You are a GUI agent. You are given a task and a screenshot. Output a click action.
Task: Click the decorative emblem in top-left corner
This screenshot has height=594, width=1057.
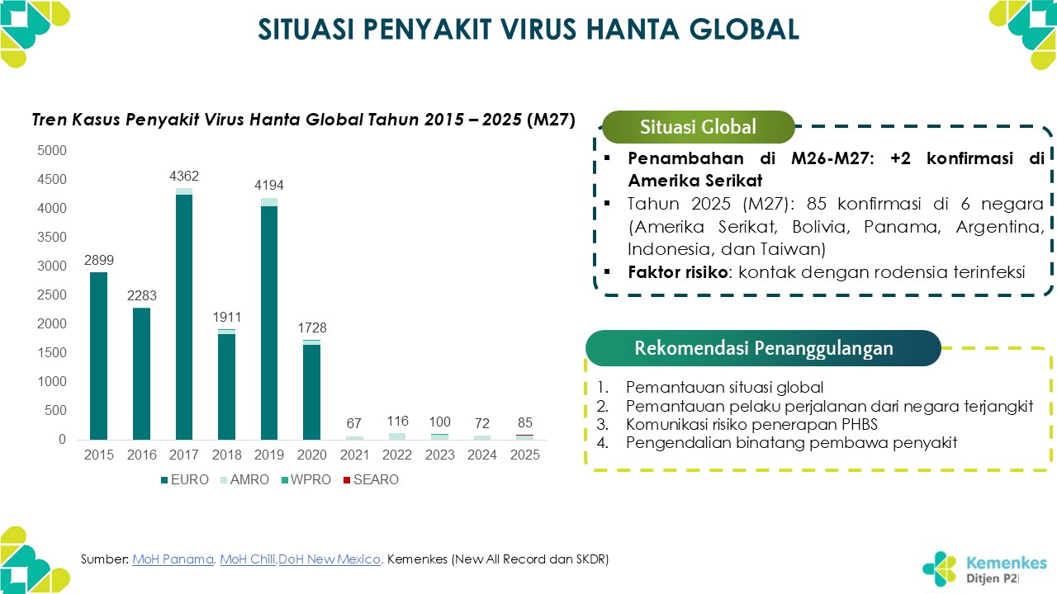(33, 33)
